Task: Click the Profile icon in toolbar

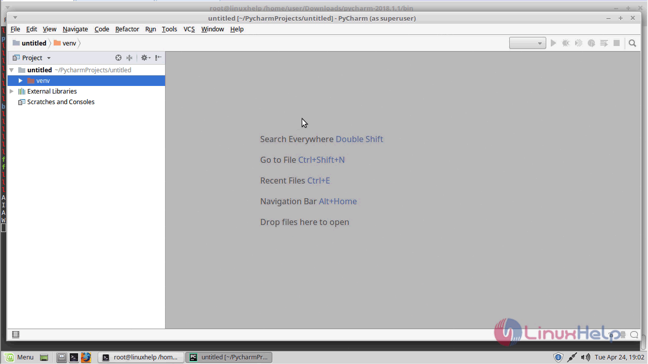Action: tap(591, 43)
